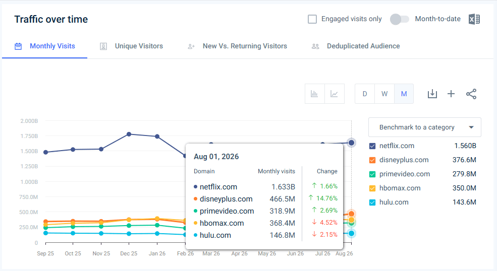This screenshot has height=271, width=497.
Task: Click the calendar icon next to Monthly Visits
Action: 18,46
